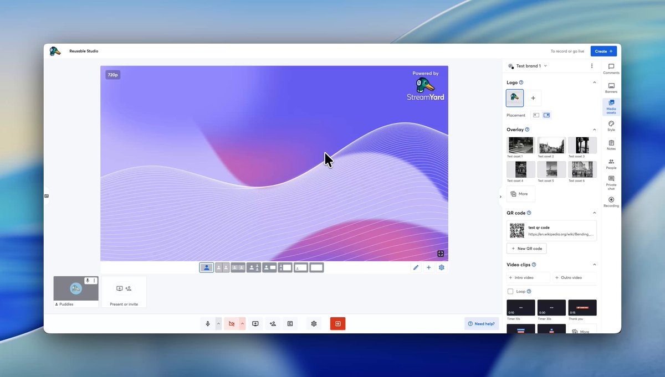Open the Private chat tab

pyautogui.click(x=611, y=183)
